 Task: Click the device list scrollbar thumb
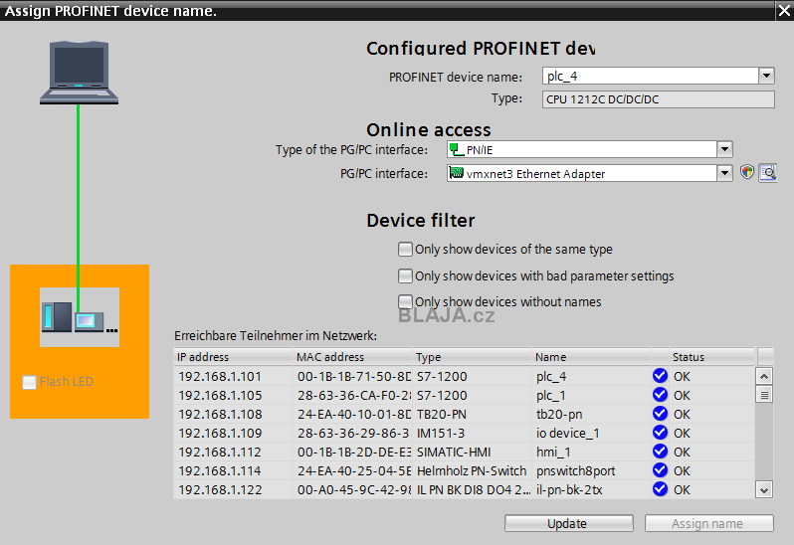764,394
